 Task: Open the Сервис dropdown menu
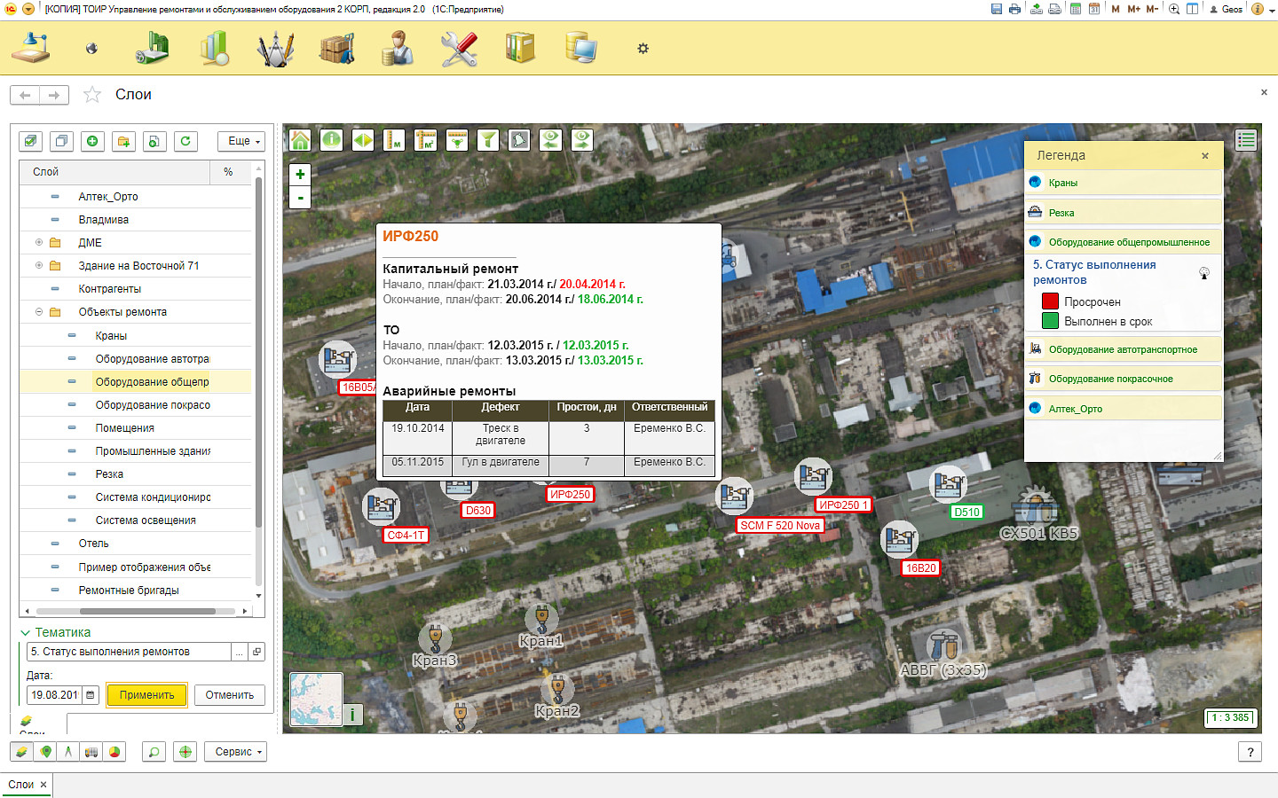238,752
